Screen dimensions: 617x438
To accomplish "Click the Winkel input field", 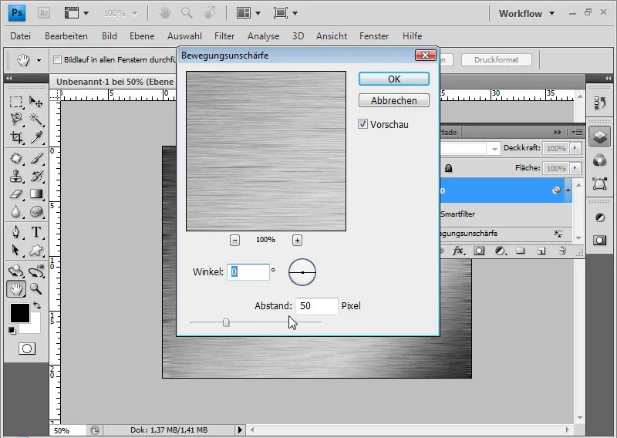I will 248,272.
